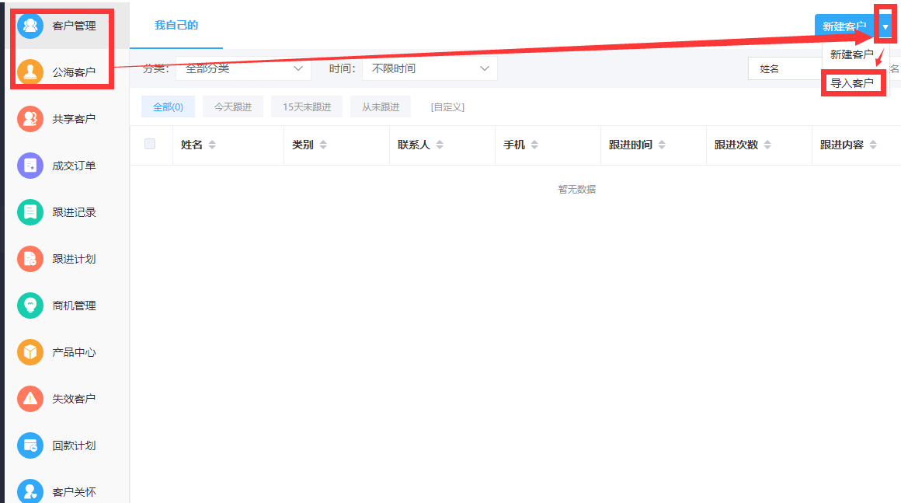Select the 15天未跟进 filter
901x503 pixels.
pyautogui.click(x=307, y=107)
